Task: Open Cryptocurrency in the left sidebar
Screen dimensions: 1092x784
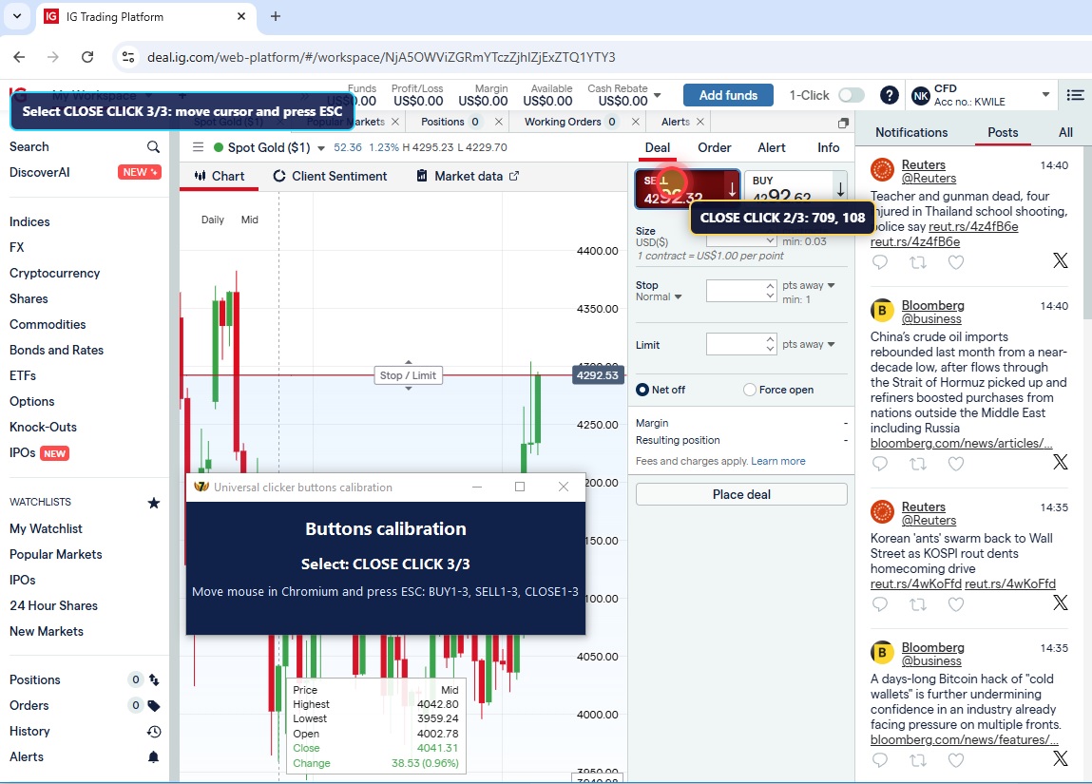Action: [x=55, y=273]
